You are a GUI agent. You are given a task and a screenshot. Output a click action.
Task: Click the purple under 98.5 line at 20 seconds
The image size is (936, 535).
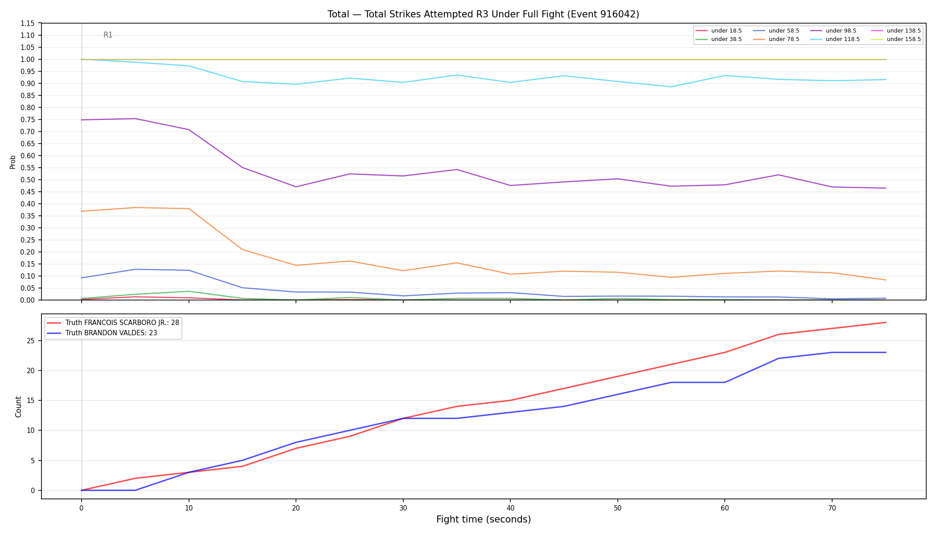pos(296,187)
